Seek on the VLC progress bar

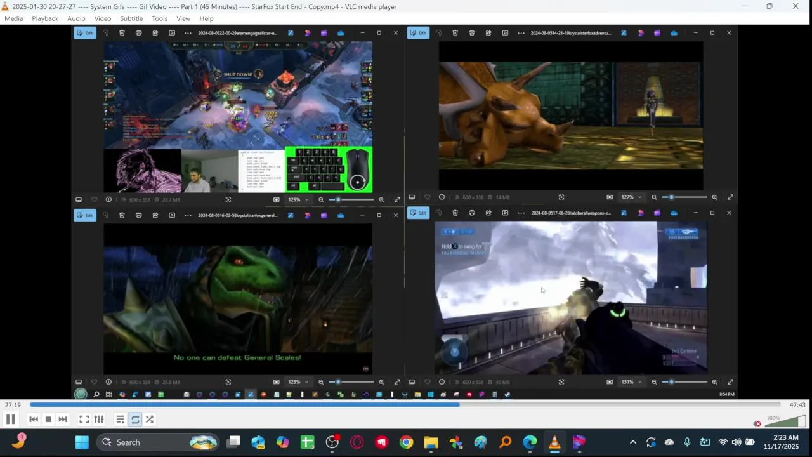[405, 405]
